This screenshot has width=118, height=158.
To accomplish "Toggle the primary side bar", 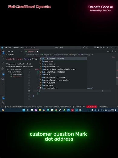I will [98, 47].
